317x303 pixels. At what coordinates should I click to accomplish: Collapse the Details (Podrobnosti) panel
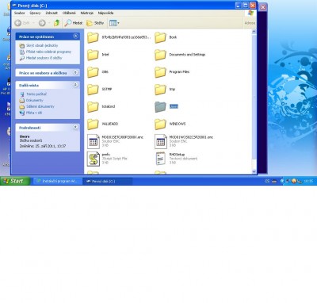75,128
